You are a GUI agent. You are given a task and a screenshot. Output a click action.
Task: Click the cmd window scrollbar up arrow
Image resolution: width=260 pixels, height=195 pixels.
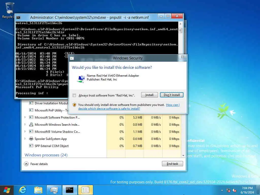pos(181,24)
